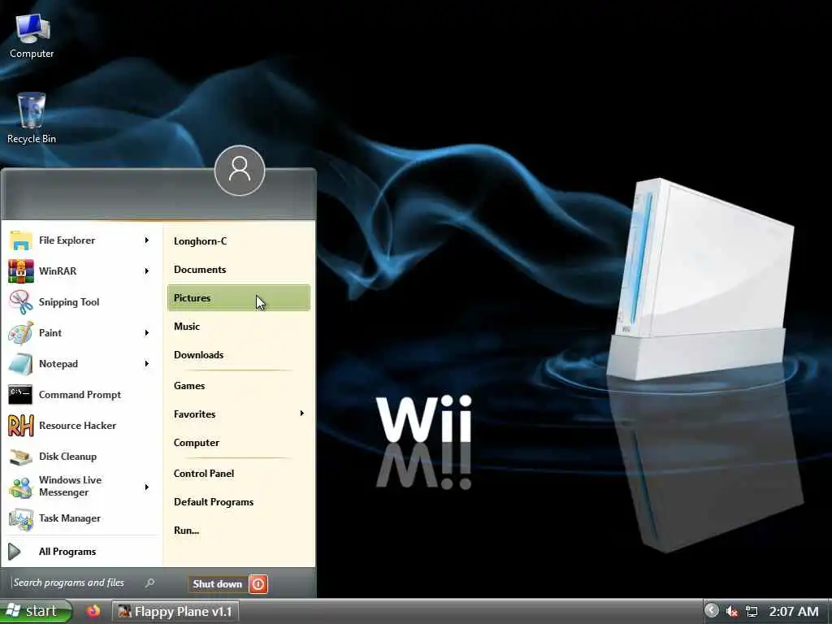This screenshot has height=624, width=832.
Task: Open Downloads from the Start menu
Action: pos(239,355)
